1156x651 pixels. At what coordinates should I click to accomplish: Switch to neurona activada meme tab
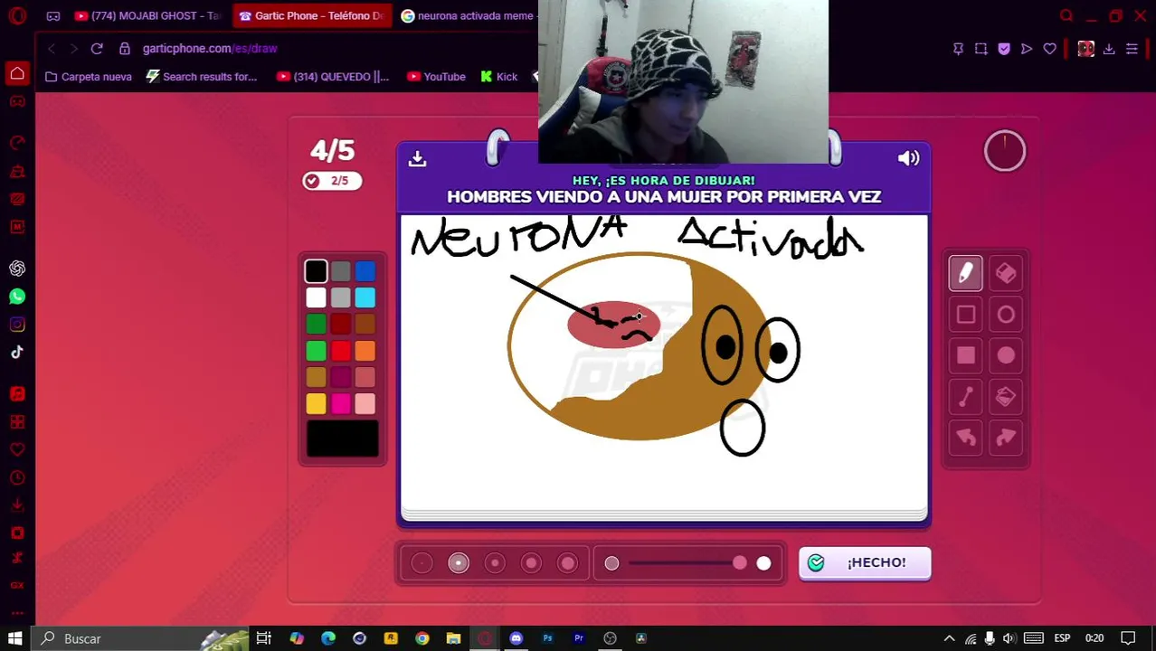tap(467, 15)
